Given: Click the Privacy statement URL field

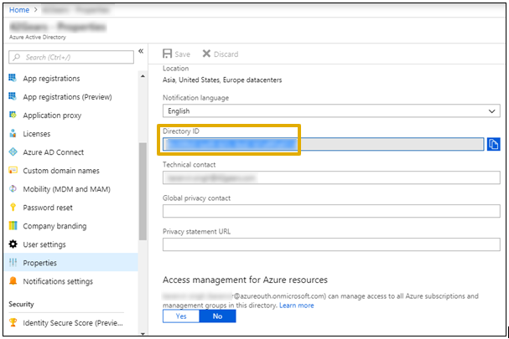Looking at the screenshot, I should click(330, 244).
